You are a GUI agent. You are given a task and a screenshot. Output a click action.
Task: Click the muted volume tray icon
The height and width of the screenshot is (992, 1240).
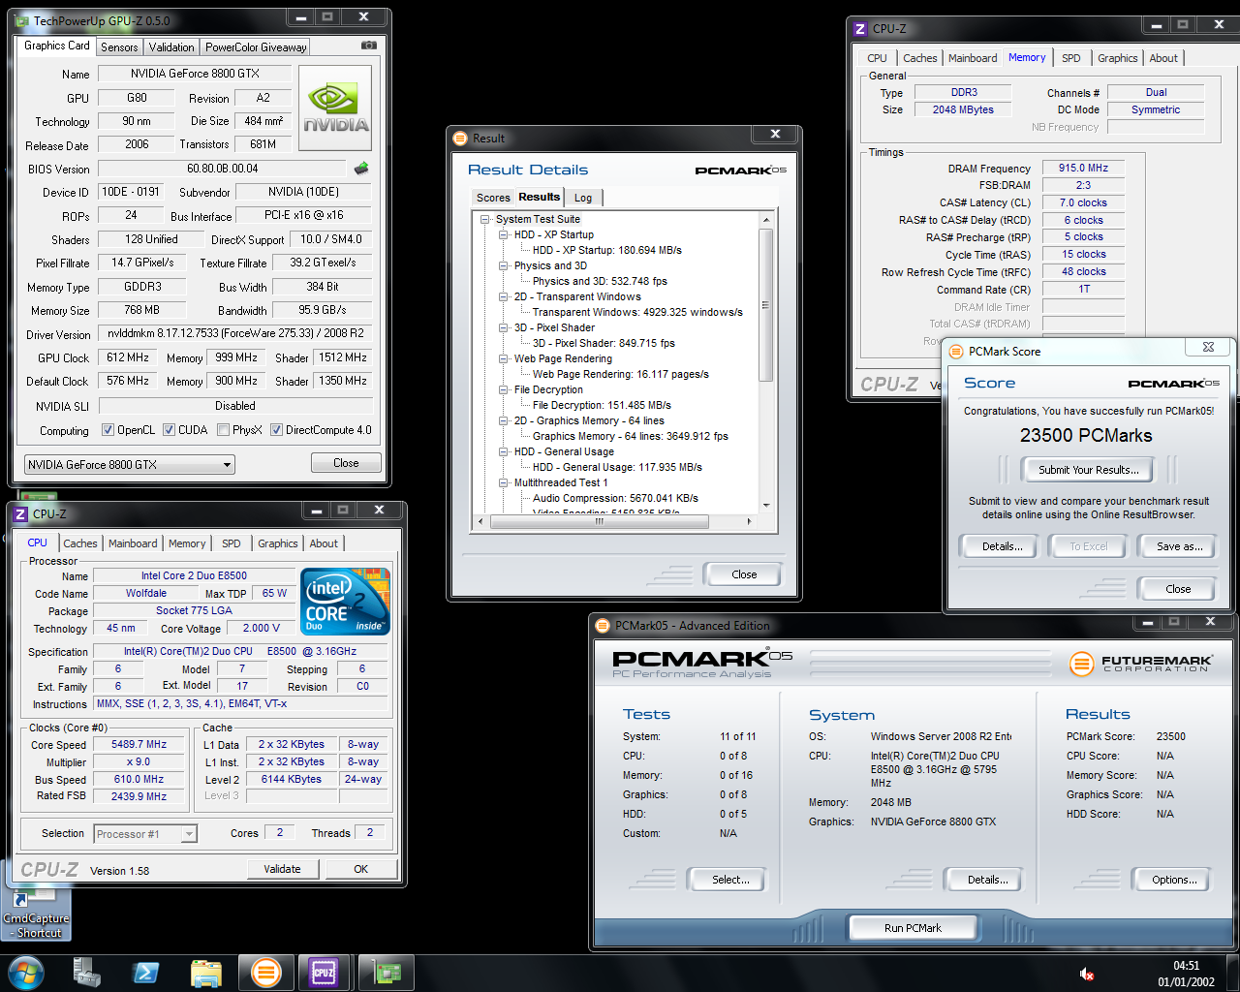coord(1087,974)
